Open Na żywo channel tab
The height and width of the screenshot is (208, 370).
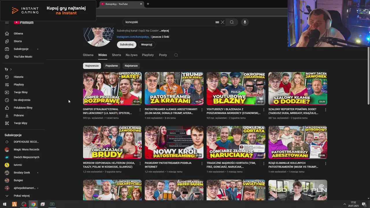click(x=132, y=55)
